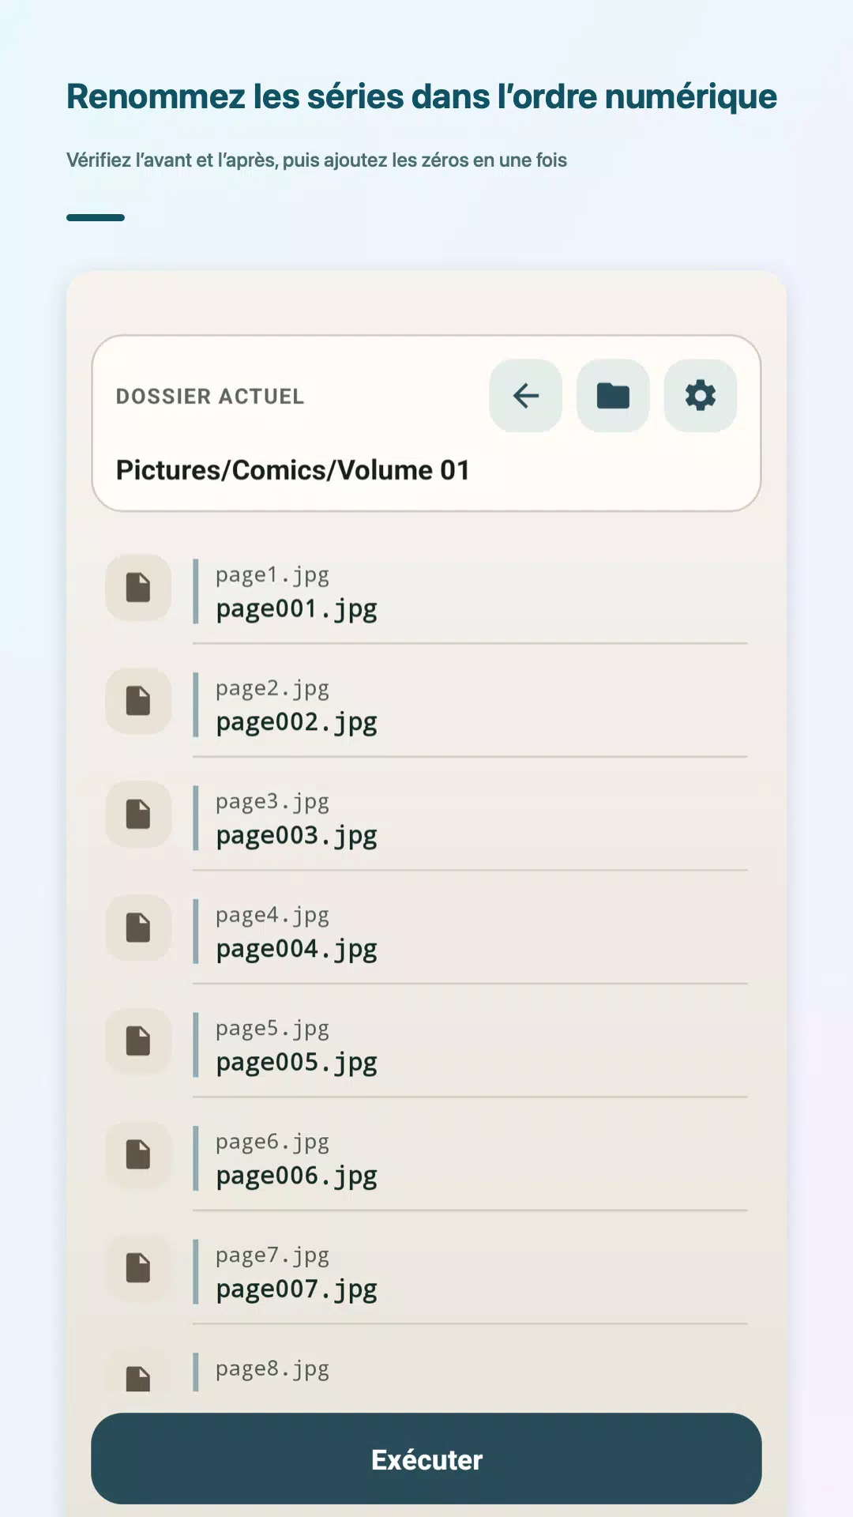This screenshot has height=1517, width=853.
Task: Open settings via gear icon
Action: (x=701, y=396)
